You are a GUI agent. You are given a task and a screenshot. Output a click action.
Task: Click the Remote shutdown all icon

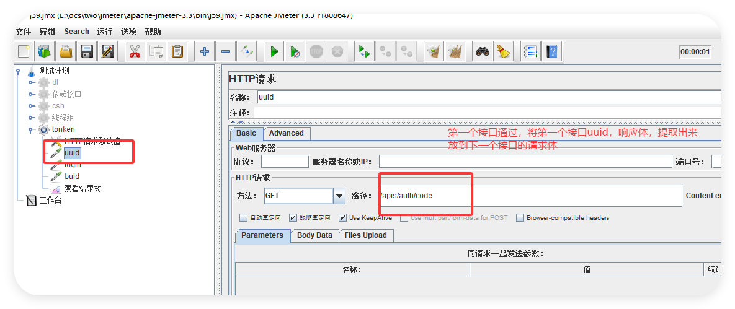tap(406, 51)
